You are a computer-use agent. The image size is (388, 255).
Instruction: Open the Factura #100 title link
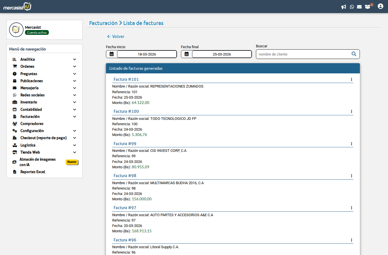point(126,111)
